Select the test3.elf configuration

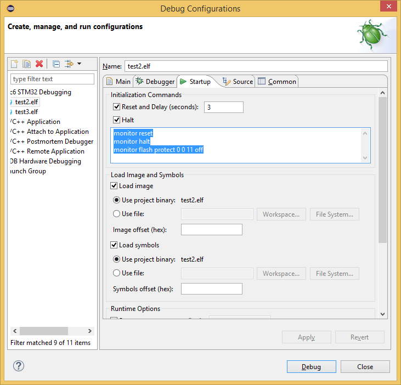[26, 112]
